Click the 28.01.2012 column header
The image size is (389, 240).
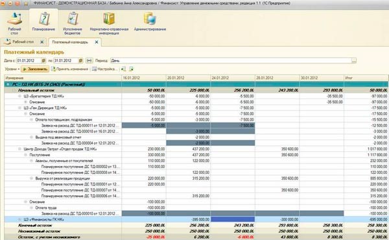coord(277,78)
